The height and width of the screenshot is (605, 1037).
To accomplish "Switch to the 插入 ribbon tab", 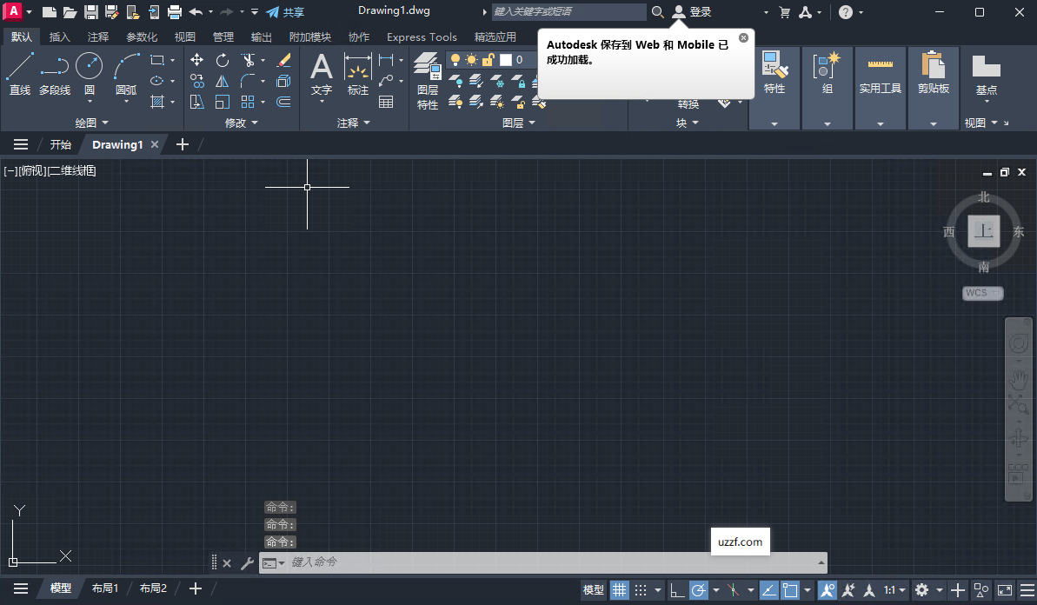I will pos(59,37).
